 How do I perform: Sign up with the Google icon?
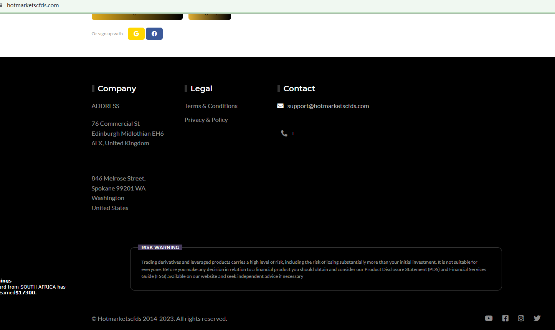[x=136, y=34]
